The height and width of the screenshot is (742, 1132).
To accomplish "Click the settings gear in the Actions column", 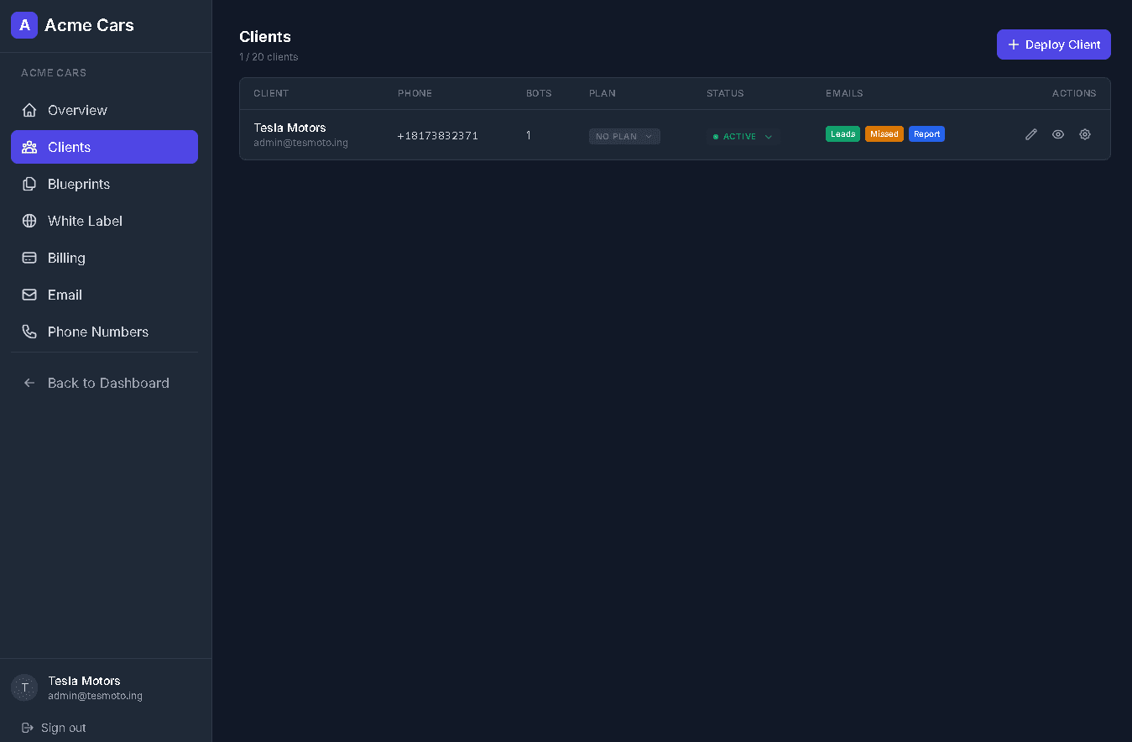I will pos(1084,134).
